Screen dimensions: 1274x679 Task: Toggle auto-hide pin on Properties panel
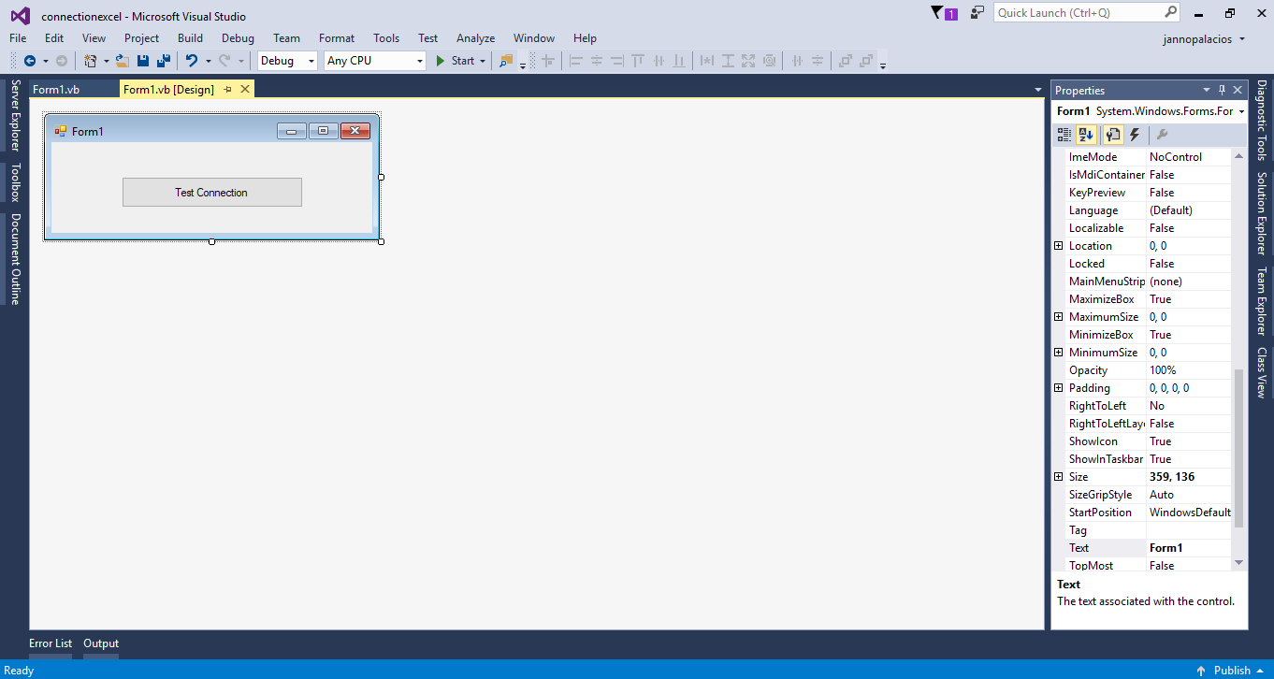1222,91
